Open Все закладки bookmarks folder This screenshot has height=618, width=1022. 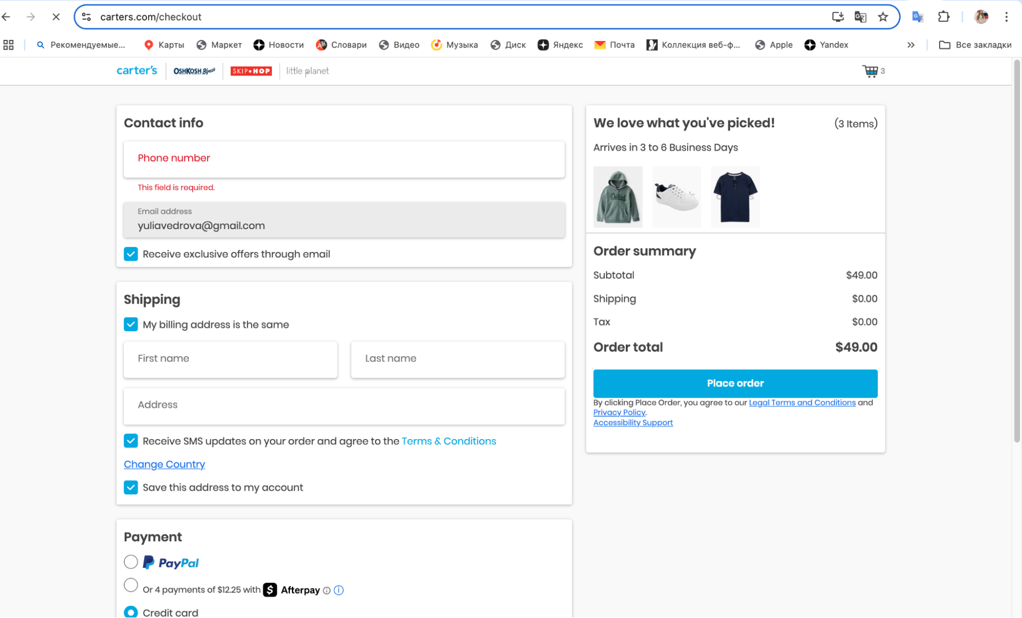pos(975,45)
